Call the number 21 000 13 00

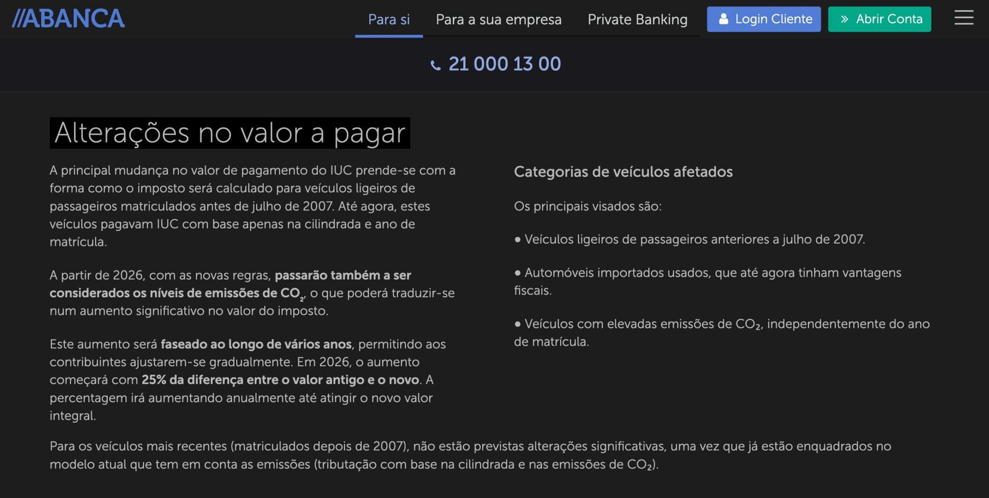(504, 64)
